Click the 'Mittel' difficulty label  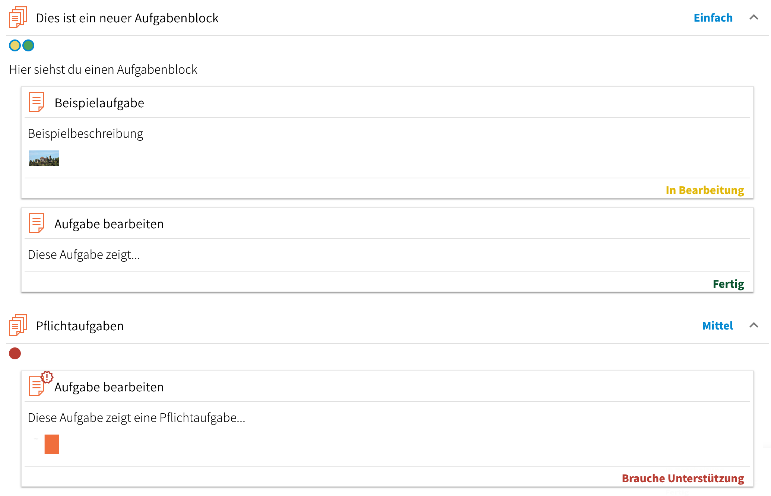tap(717, 326)
